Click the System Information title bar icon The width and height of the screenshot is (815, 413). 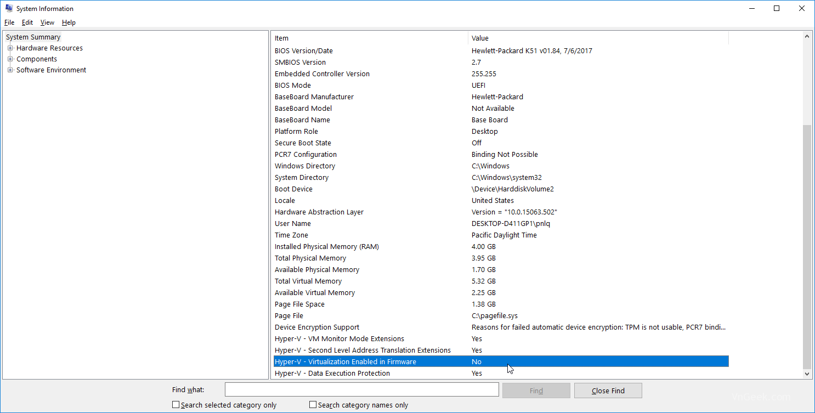9,8
